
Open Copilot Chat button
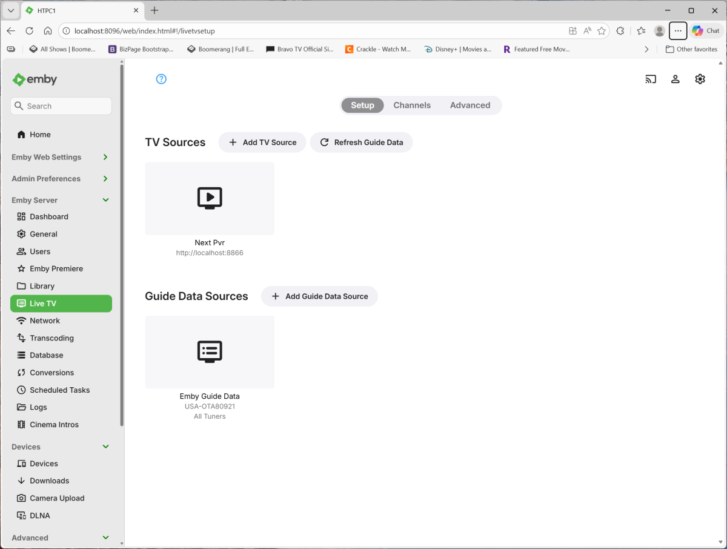click(x=706, y=31)
